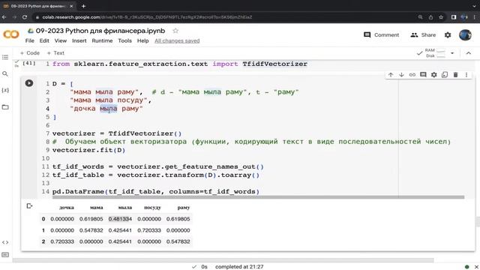This screenshot has width=480, height=270.
Task: Open the View menu
Action: pos(61,40)
